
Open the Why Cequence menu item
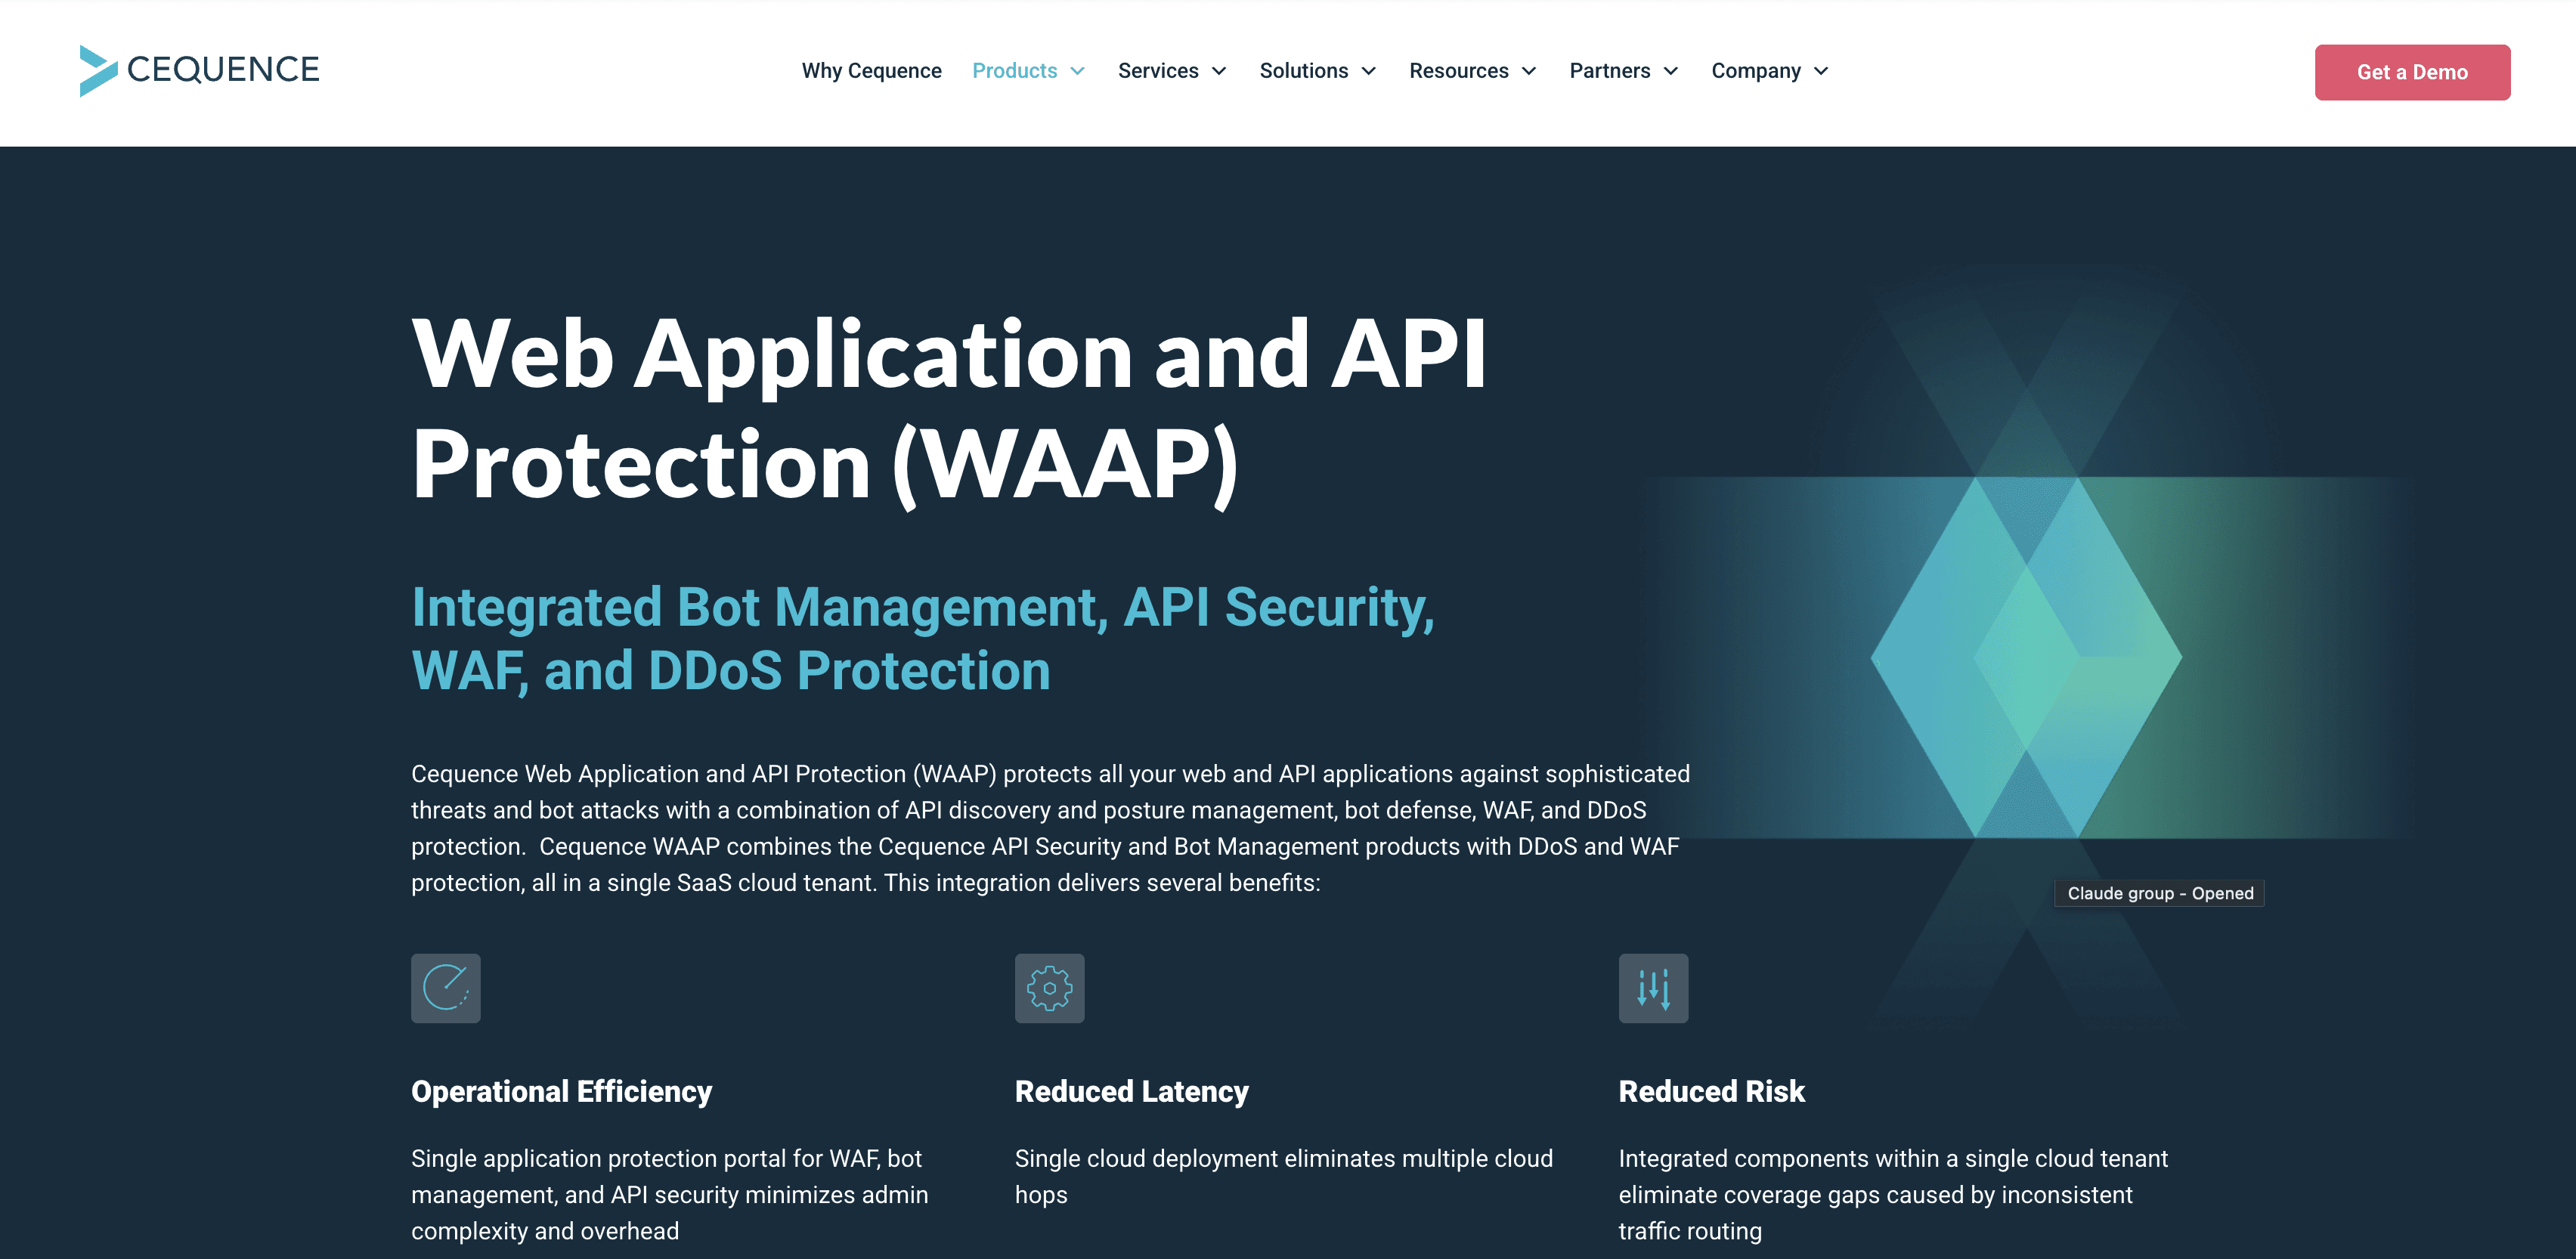[871, 71]
